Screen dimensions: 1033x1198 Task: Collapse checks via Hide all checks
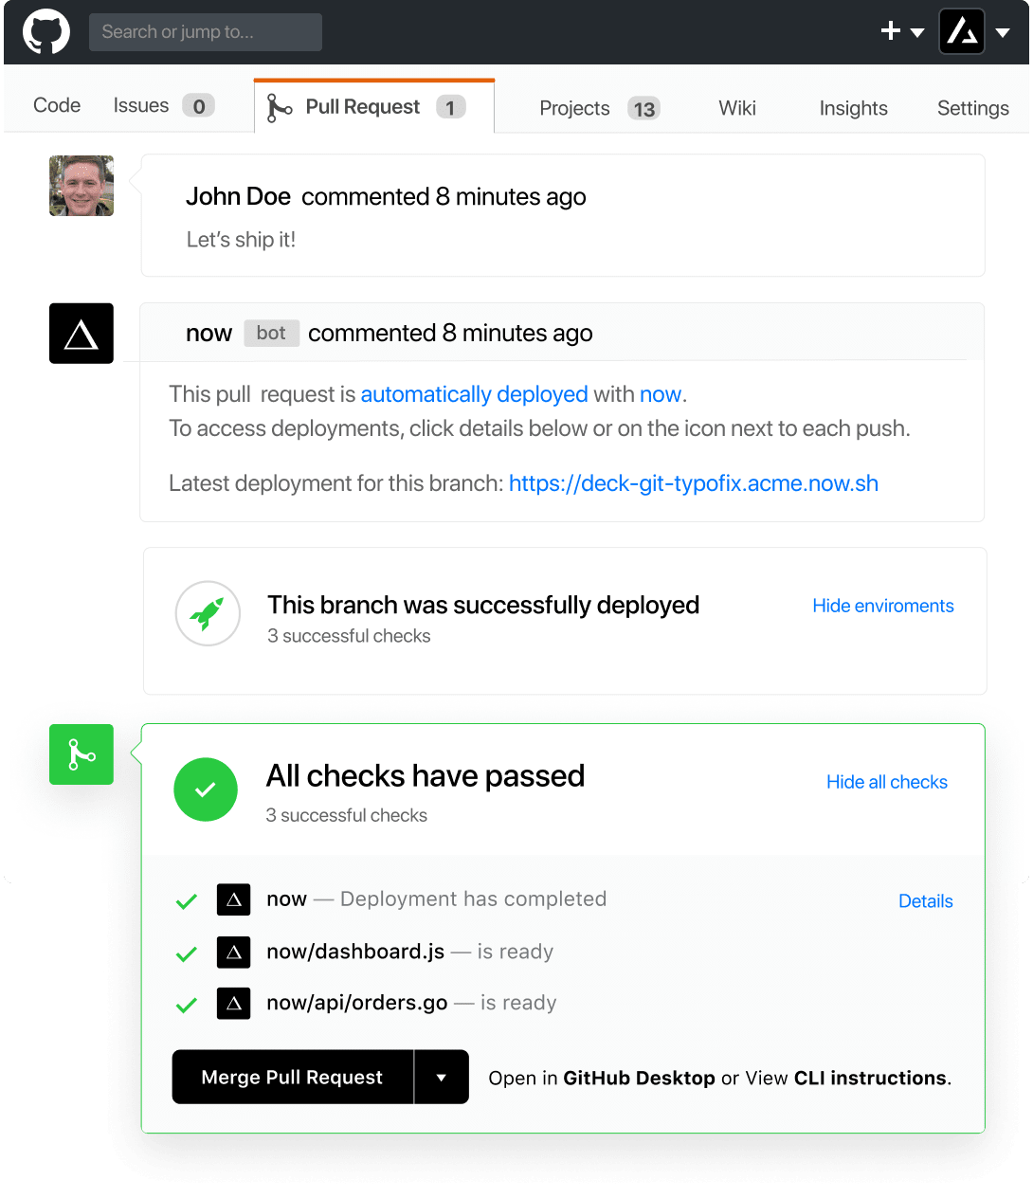(x=886, y=782)
